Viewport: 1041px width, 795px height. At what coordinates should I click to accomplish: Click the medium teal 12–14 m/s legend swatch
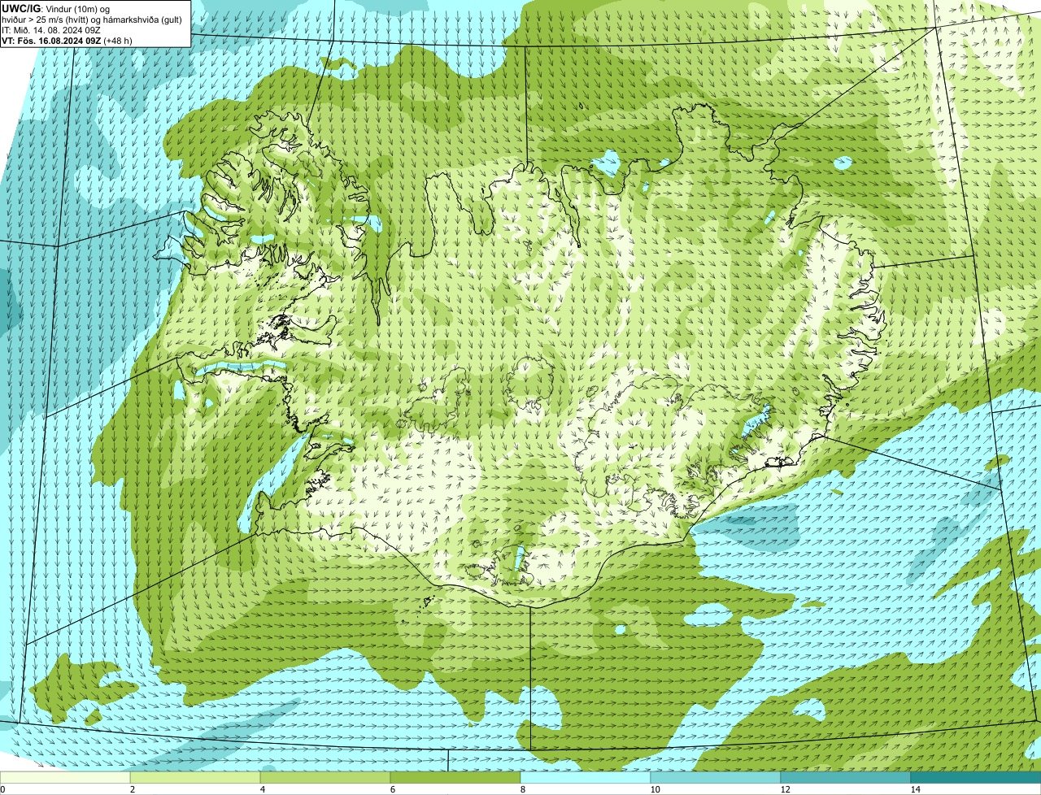pos(846,777)
